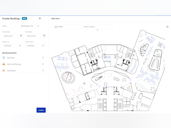
Task: Click the Booking Details heading
Action: pos(9,53)
